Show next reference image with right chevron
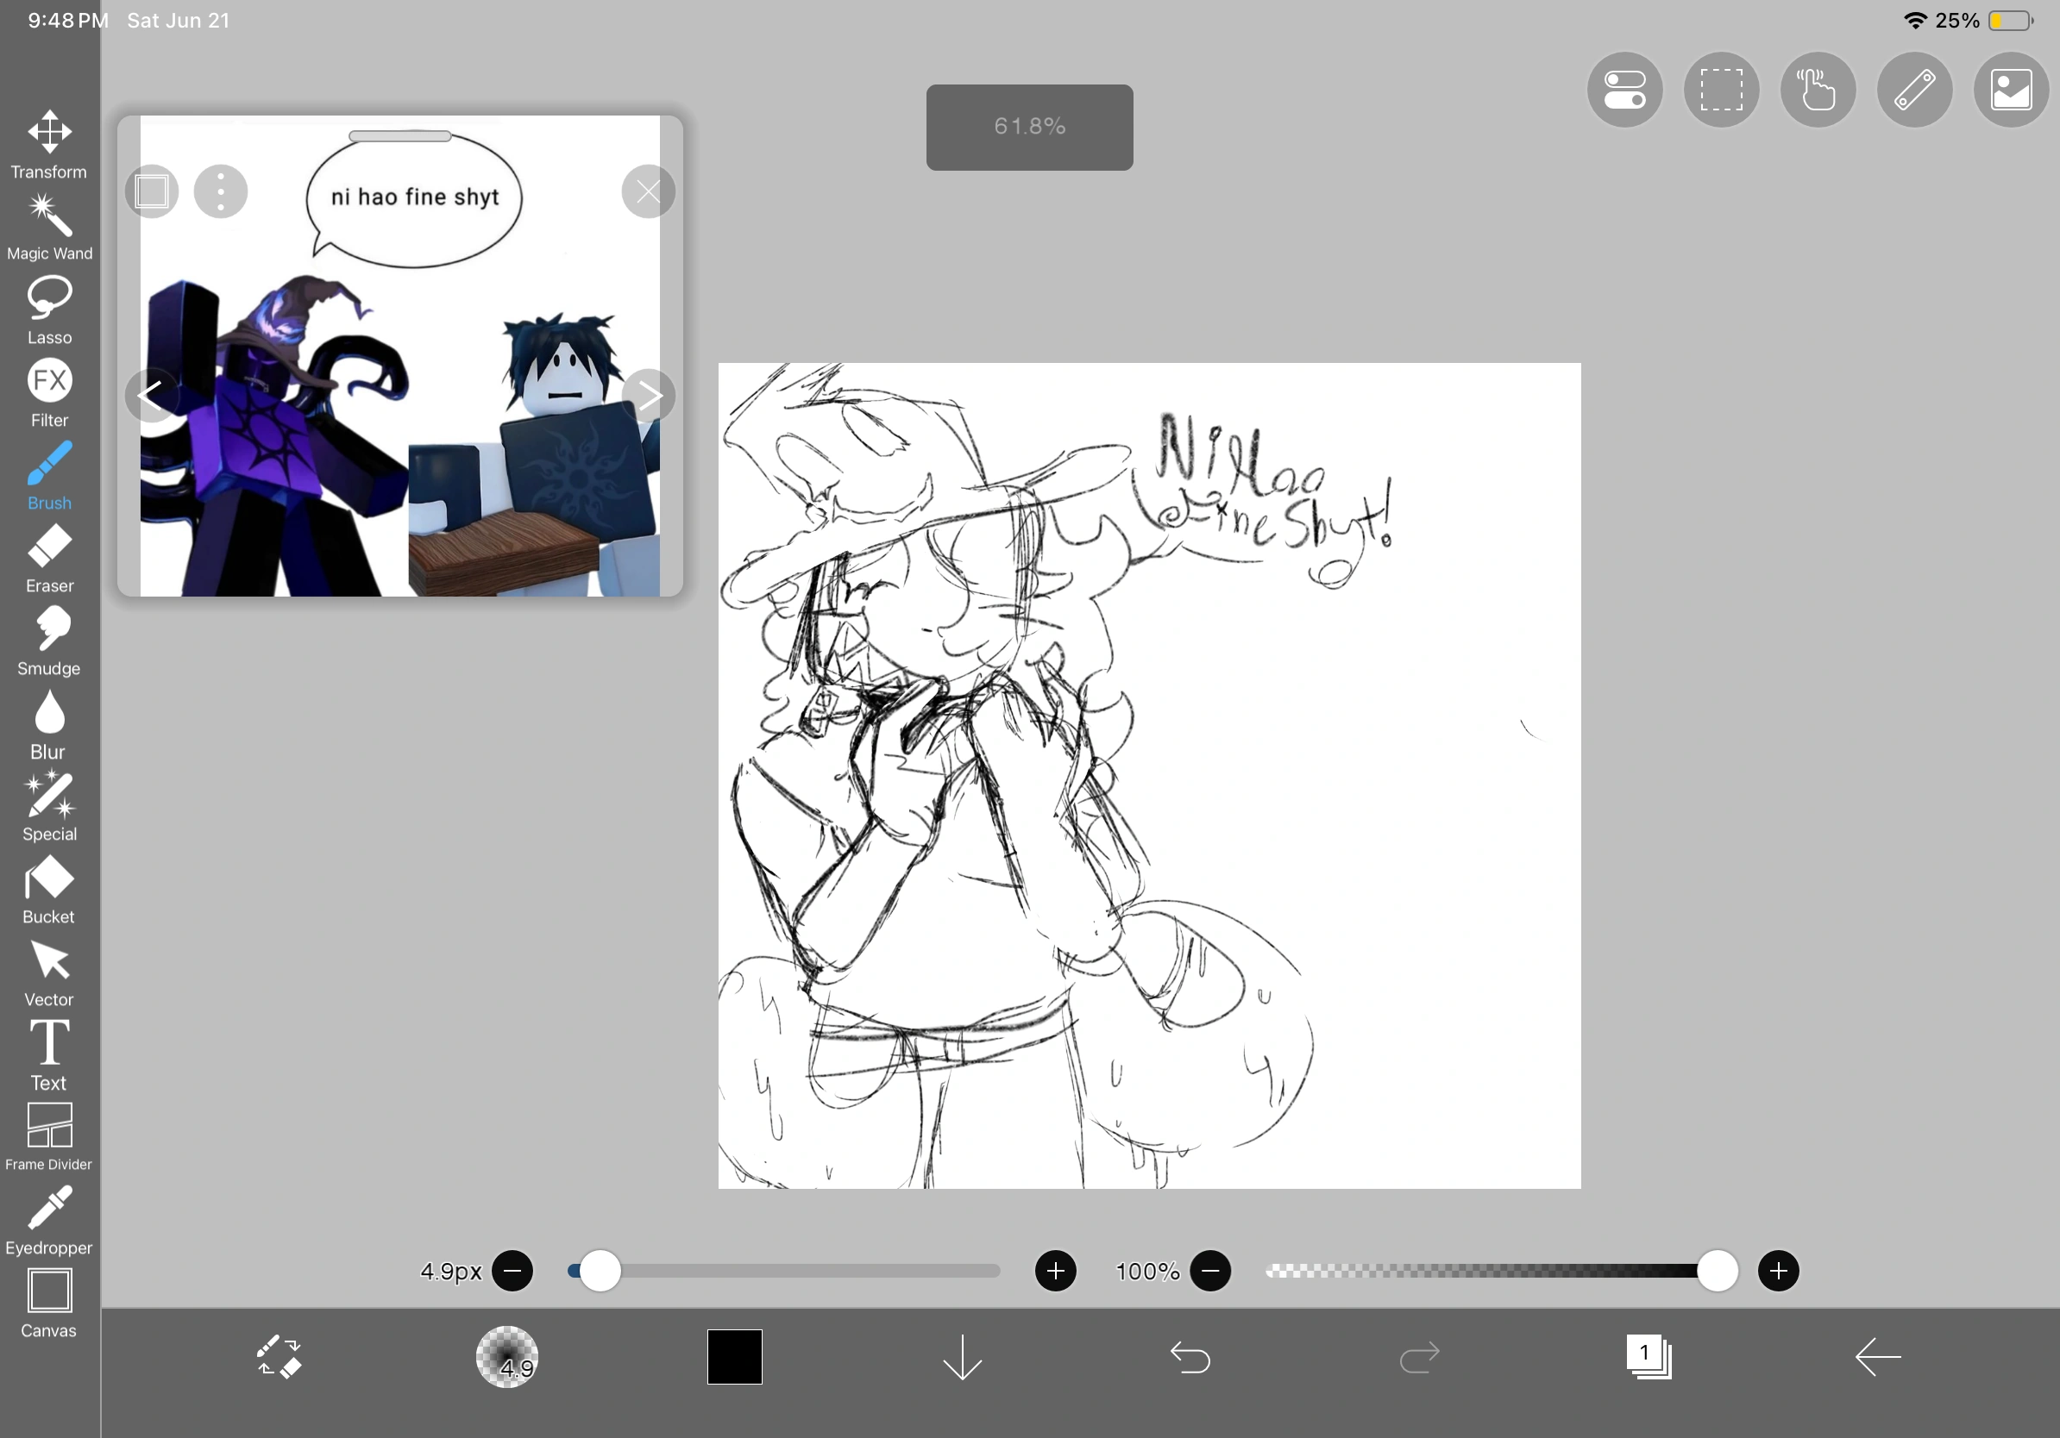The image size is (2060, 1438). [x=650, y=396]
